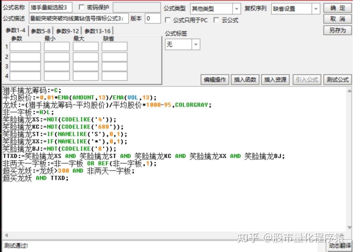The width and height of the screenshot is (353, 252).
Task: Click 公式描述 input field
Action: pos(78,19)
